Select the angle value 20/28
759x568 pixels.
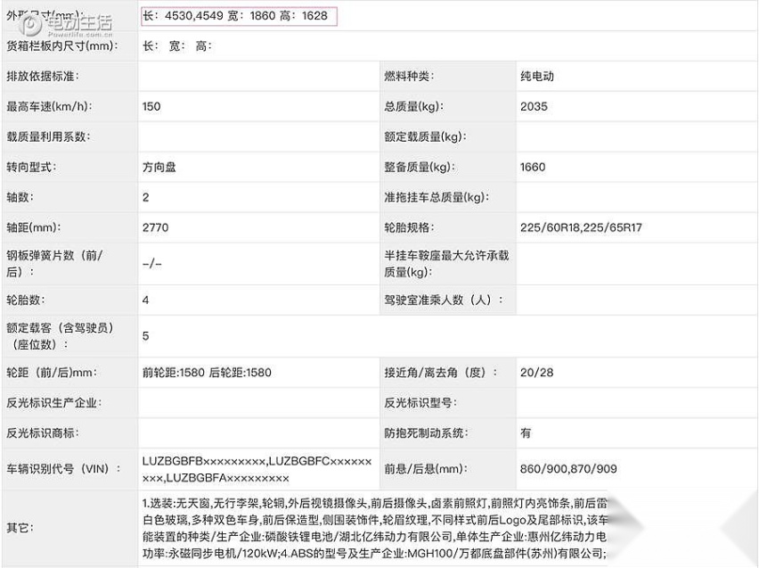pos(537,372)
